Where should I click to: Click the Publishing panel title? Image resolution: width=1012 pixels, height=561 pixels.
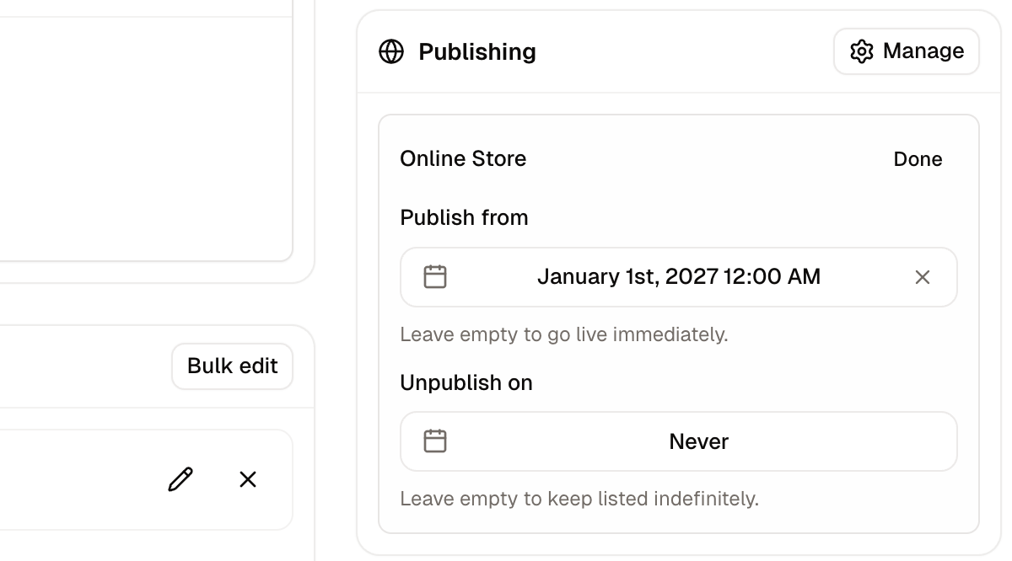(477, 51)
